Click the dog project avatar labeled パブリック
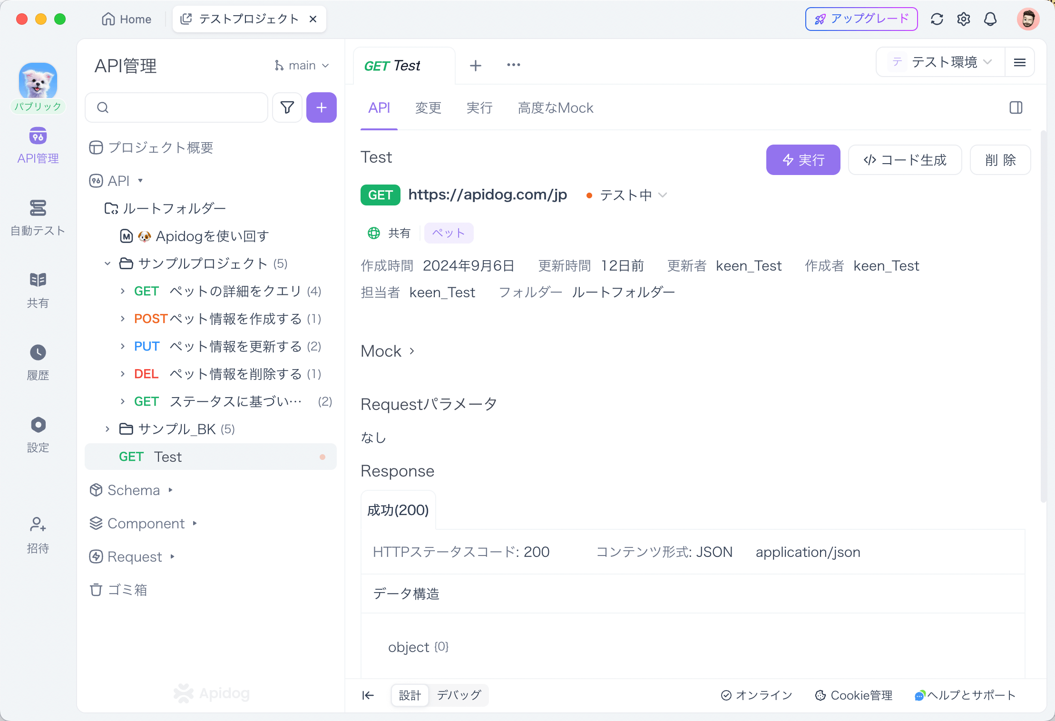Image resolution: width=1055 pixels, height=721 pixels. (x=38, y=88)
